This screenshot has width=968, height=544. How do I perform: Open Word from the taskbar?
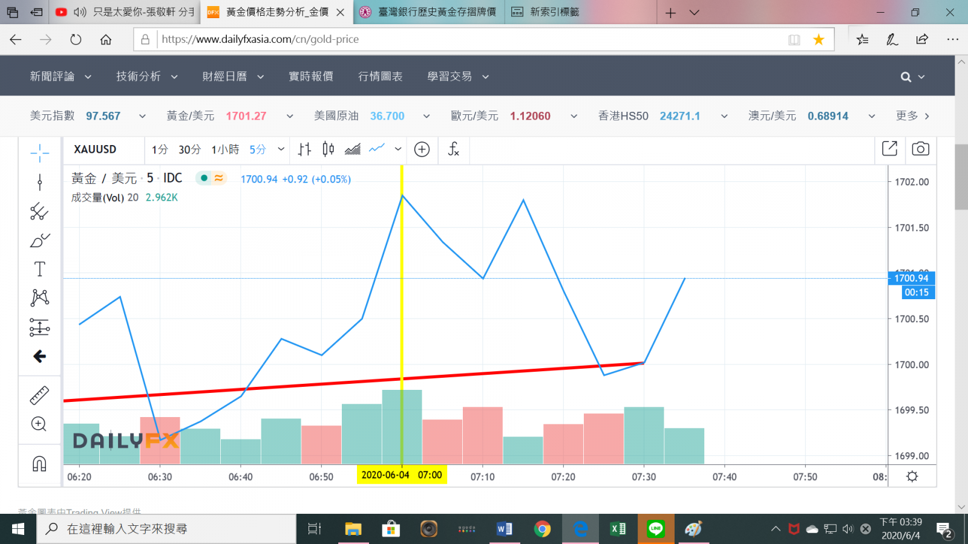click(505, 529)
